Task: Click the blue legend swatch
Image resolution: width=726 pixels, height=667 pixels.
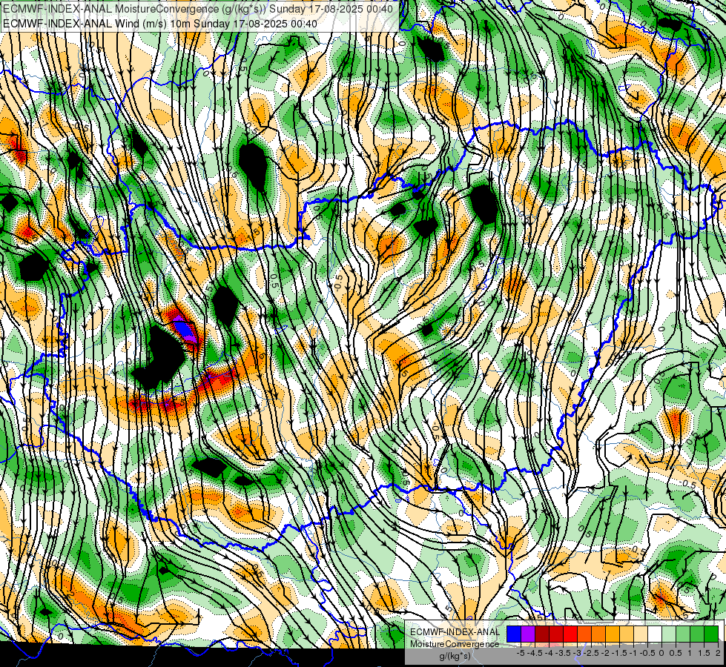Action: [x=514, y=634]
